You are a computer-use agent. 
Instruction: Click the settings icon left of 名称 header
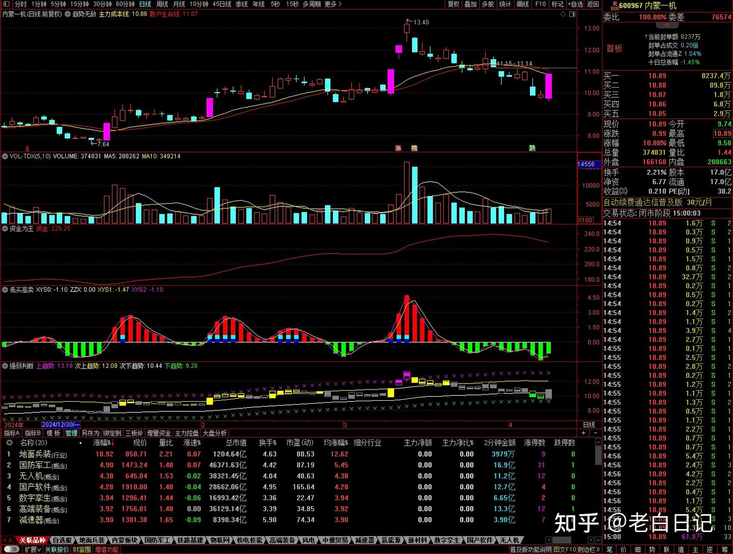pos(9,443)
